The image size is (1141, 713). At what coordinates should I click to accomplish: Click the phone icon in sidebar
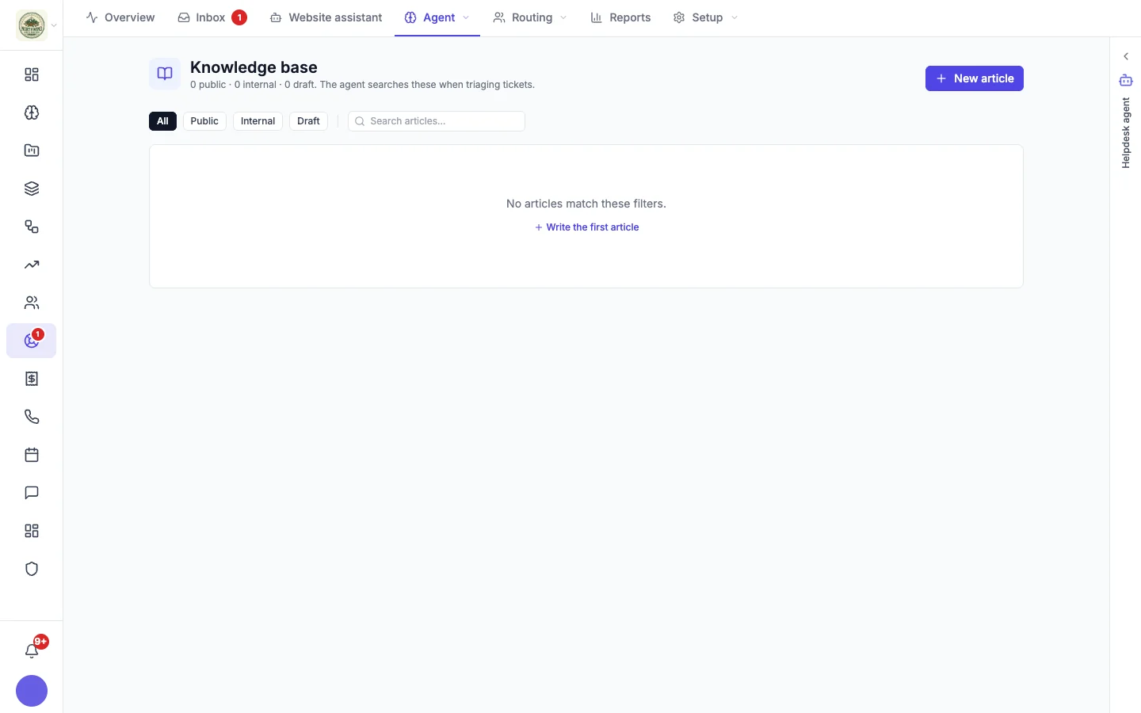(x=32, y=417)
